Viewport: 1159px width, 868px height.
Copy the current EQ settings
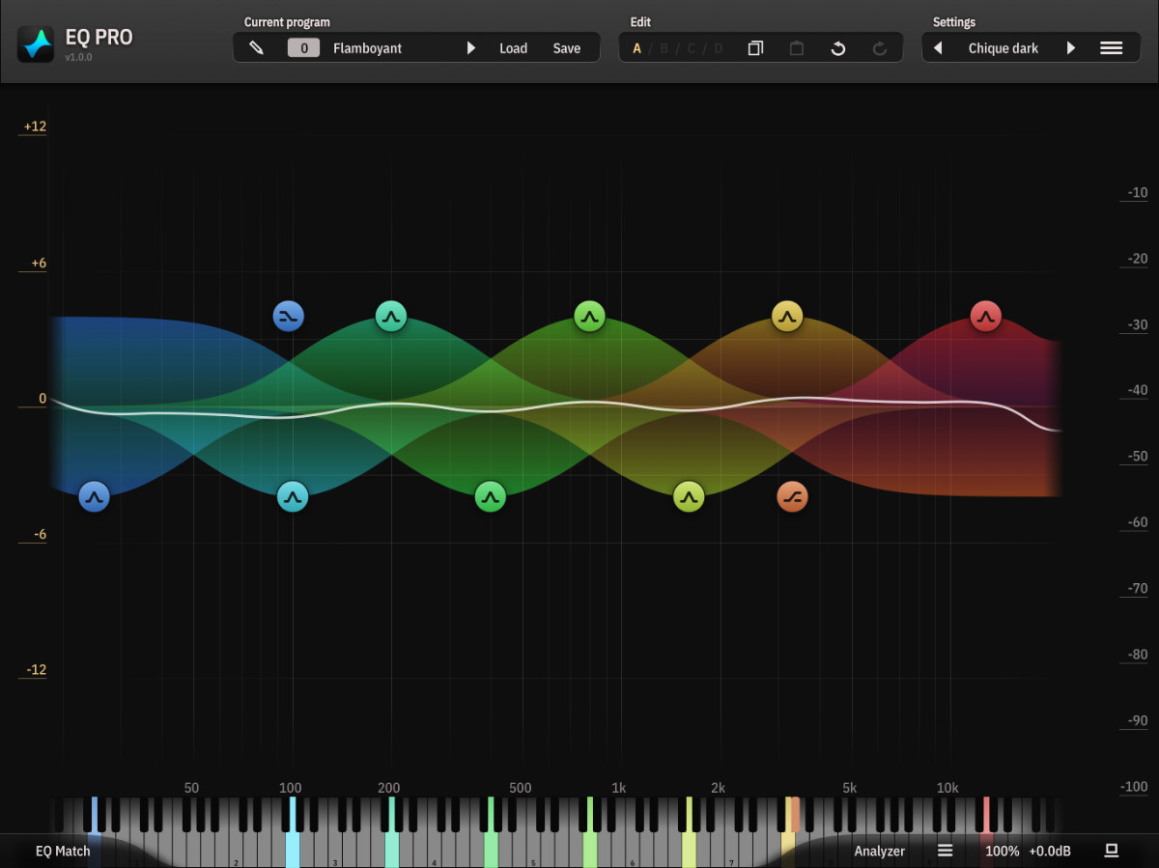point(755,47)
